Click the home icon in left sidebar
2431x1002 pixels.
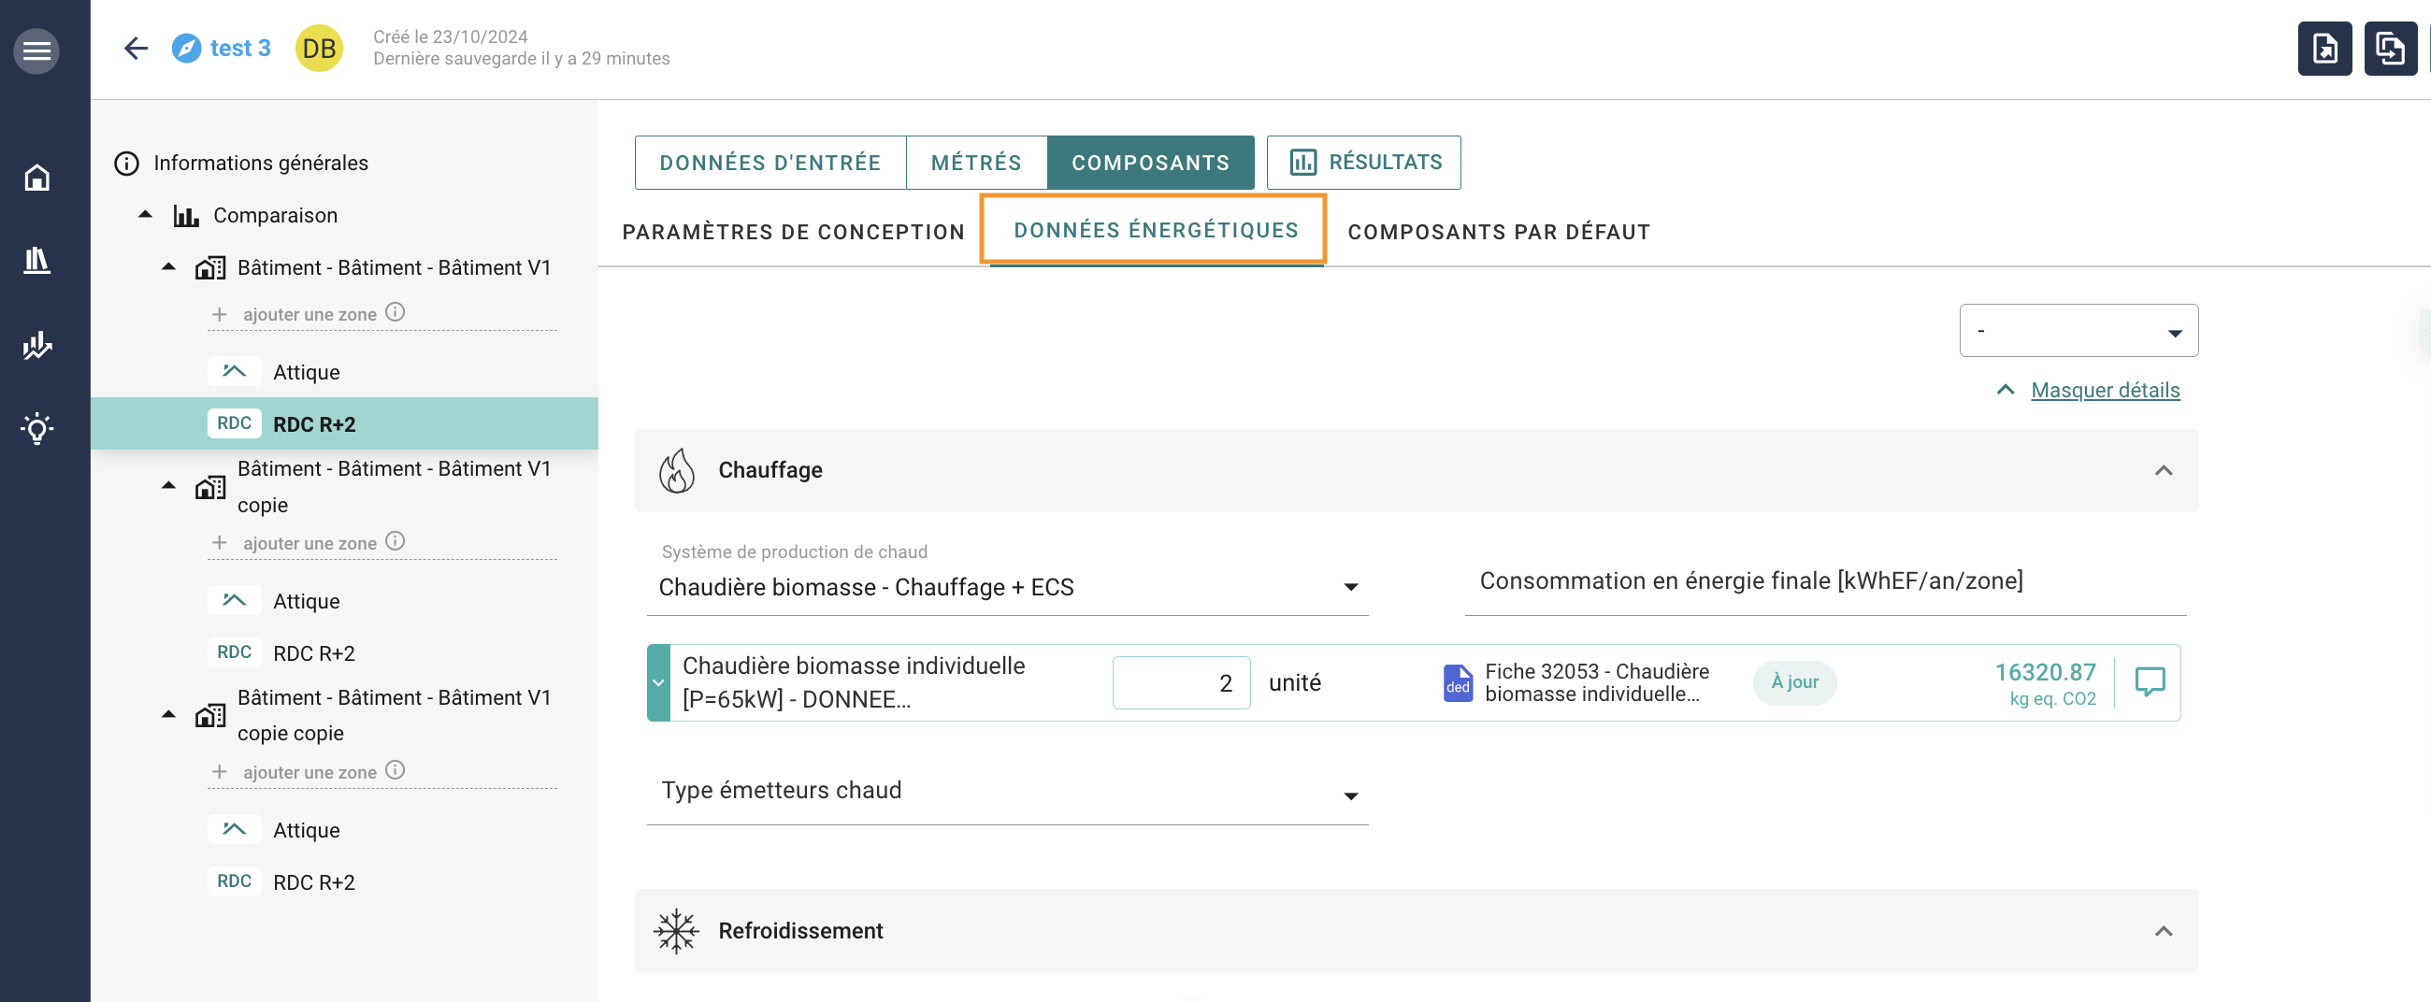36,178
